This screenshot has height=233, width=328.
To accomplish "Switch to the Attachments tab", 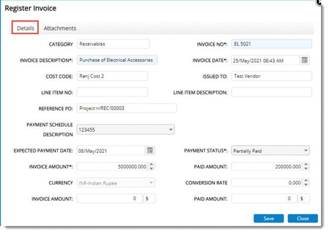I will (x=60, y=28).
